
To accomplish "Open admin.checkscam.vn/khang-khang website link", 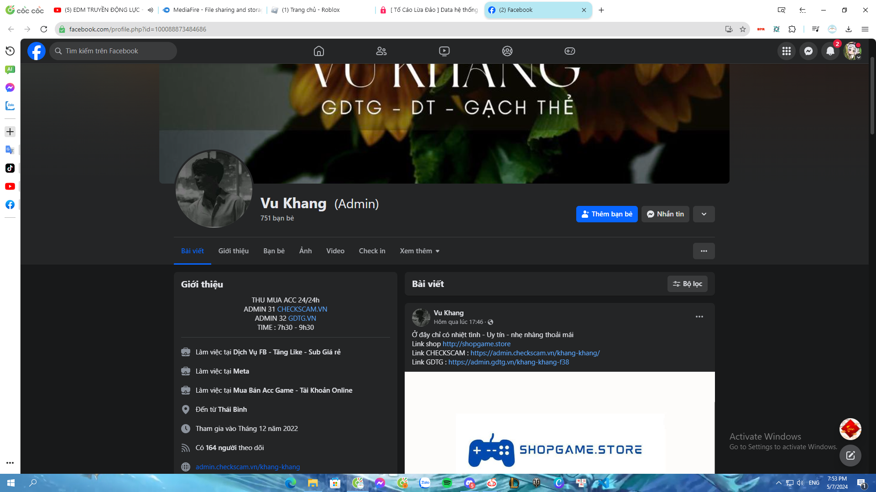I will [x=248, y=467].
